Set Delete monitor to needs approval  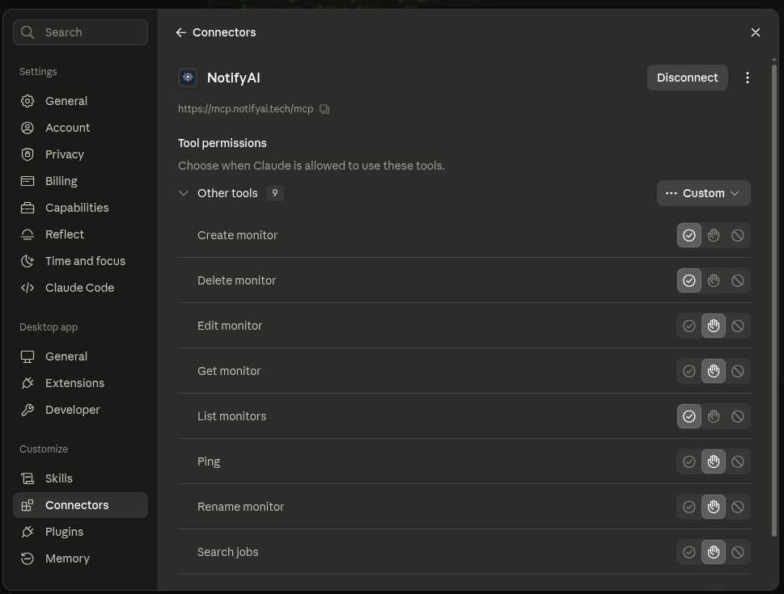(x=714, y=280)
